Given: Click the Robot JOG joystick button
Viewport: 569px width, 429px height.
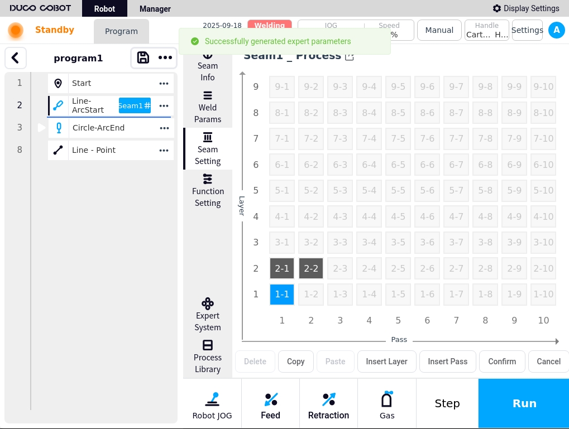Looking at the screenshot, I should tap(212, 404).
